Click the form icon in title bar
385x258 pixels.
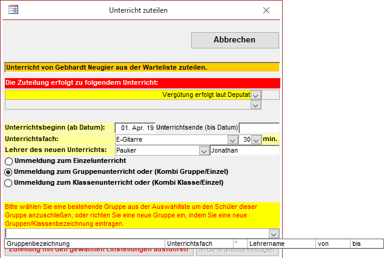pyautogui.click(x=13, y=10)
